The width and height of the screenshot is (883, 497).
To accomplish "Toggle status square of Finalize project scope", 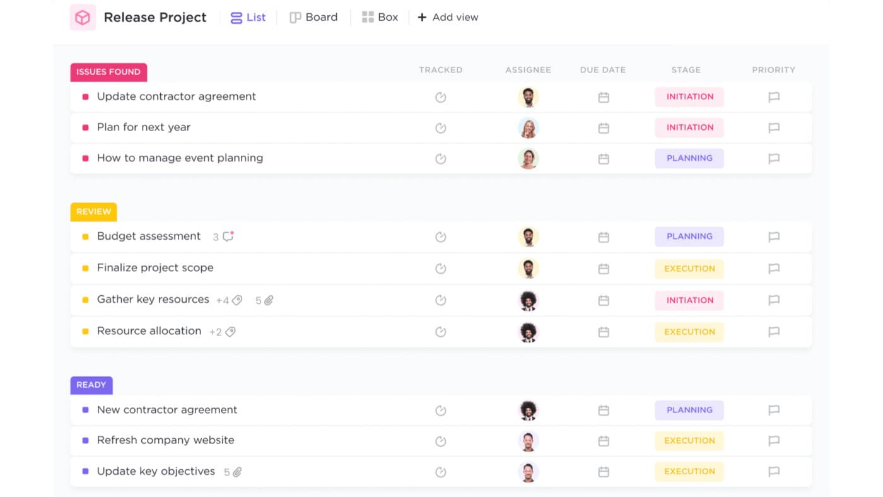I will (86, 268).
